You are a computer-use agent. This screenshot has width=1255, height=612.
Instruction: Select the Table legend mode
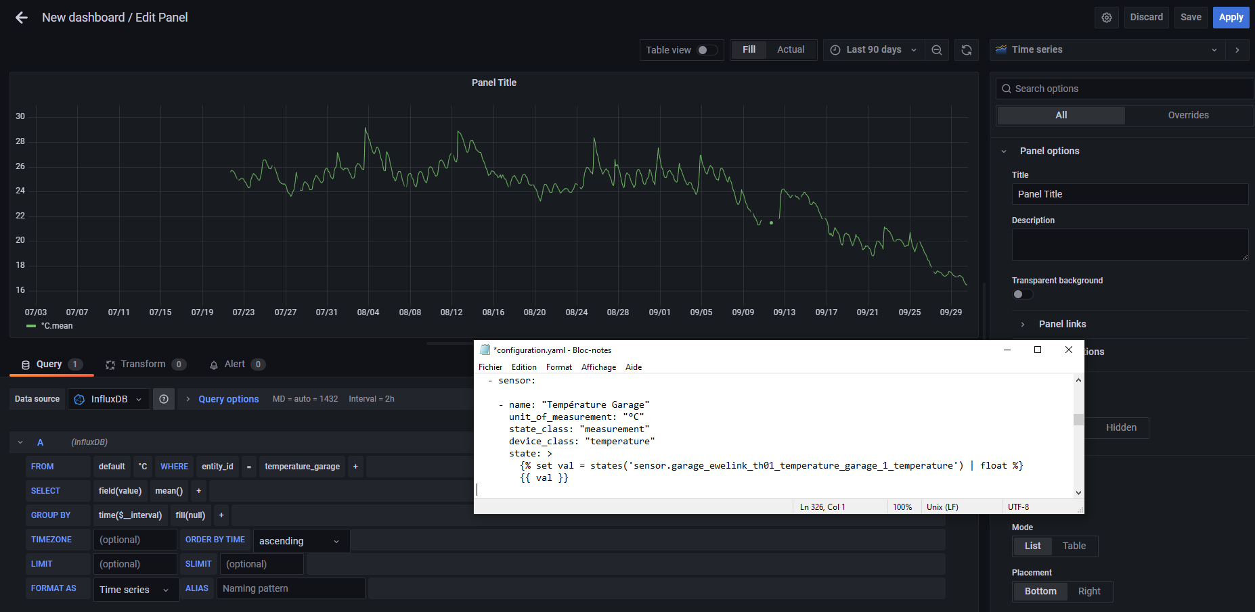coord(1074,546)
